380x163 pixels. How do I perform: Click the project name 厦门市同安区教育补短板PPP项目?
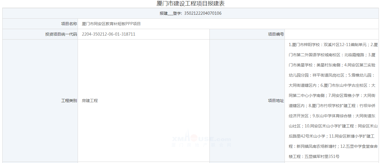coord(111,24)
